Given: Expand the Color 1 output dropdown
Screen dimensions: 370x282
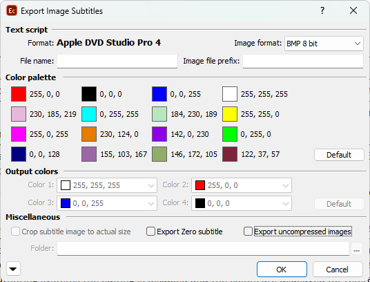Looking at the screenshot, I should click(107, 185).
